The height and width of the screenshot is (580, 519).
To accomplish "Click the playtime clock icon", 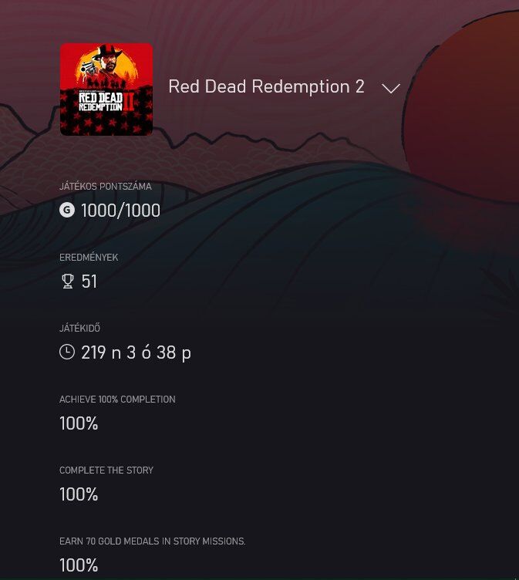I will coord(67,352).
